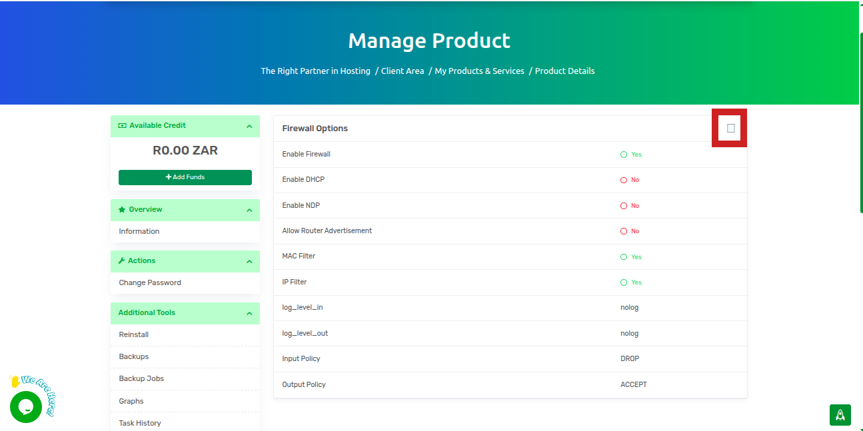Go to Client Area breadcrumb link
The image size is (863, 431).
pos(403,71)
